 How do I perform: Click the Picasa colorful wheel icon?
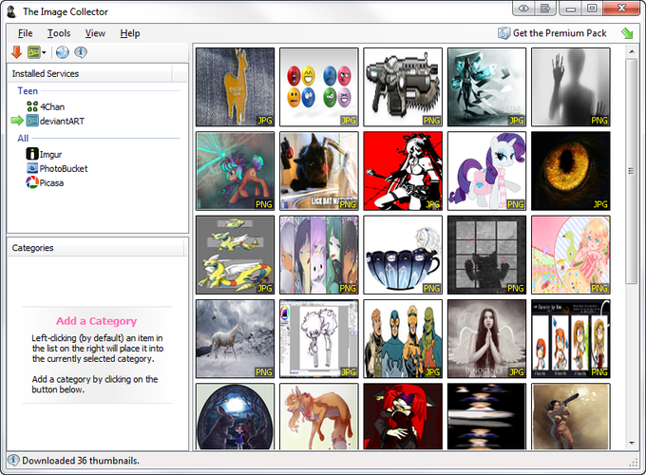pos(32,182)
